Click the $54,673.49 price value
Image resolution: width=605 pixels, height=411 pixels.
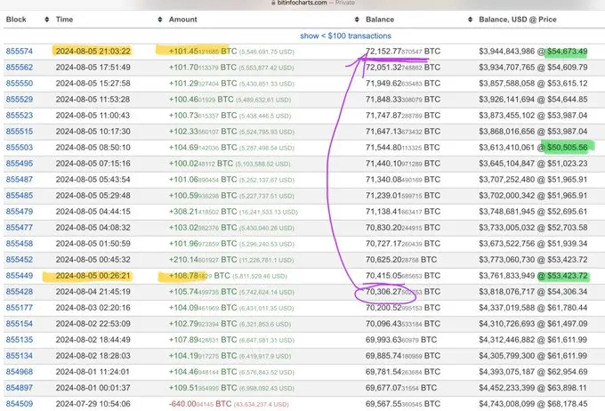(x=568, y=52)
